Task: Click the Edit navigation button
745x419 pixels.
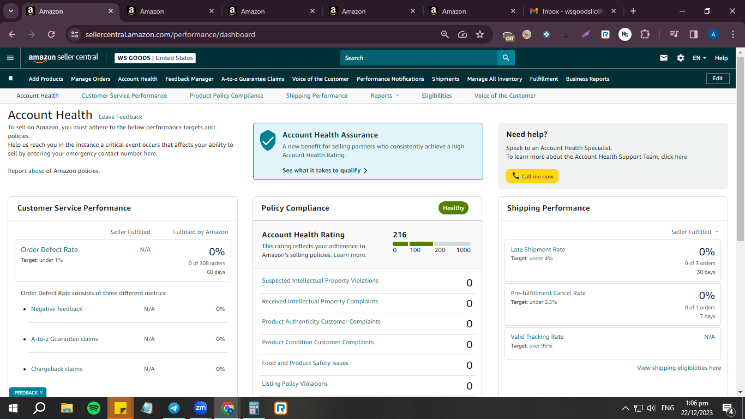Action: pos(718,79)
